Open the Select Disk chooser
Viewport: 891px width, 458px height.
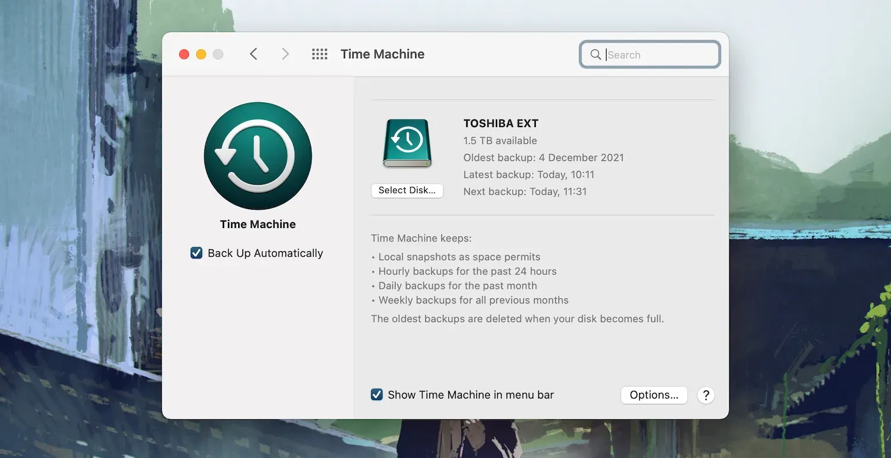pos(407,190)
